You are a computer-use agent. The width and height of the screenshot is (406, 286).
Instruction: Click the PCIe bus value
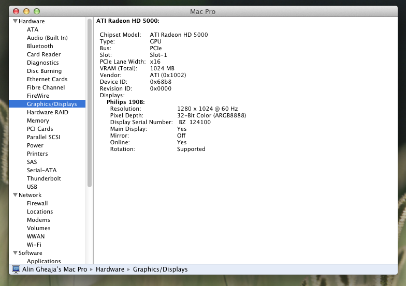click(x=155, y=48)
